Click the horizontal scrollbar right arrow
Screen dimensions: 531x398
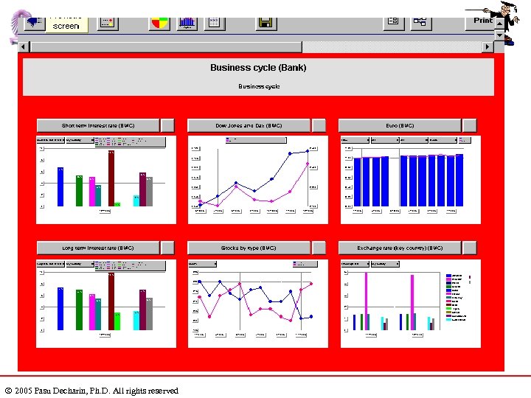pyautogui.click(x=487, y=46)
